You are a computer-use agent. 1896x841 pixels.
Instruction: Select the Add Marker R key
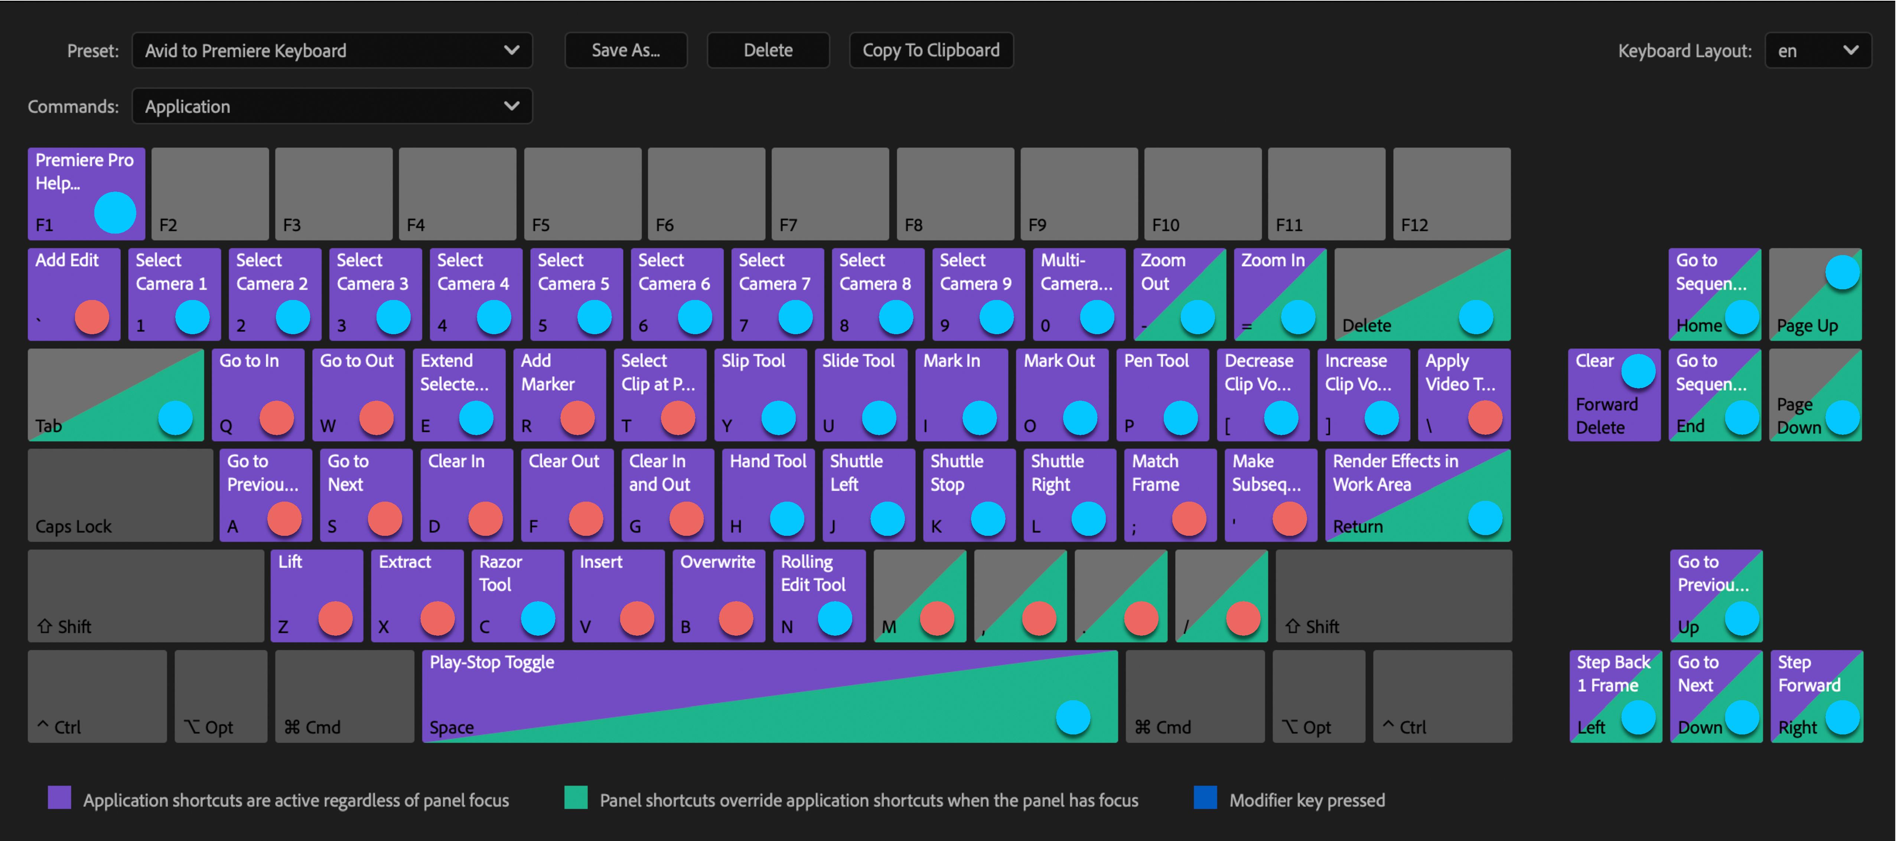[559, 395]
